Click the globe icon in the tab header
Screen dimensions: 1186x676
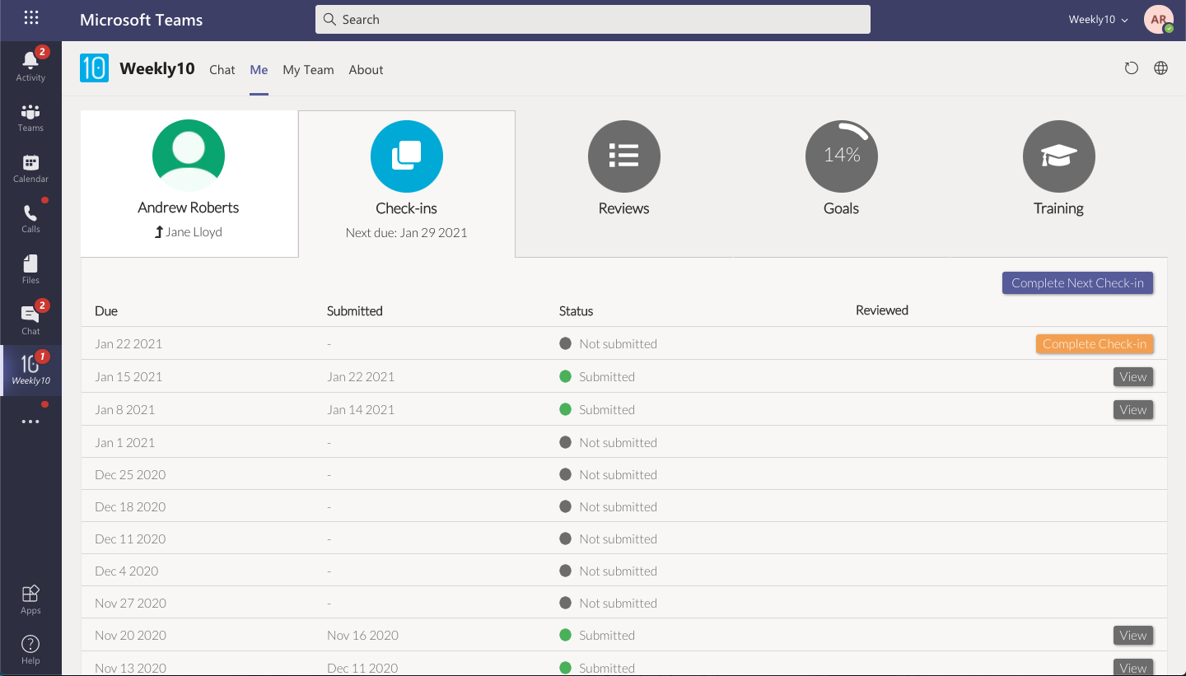1160,68
